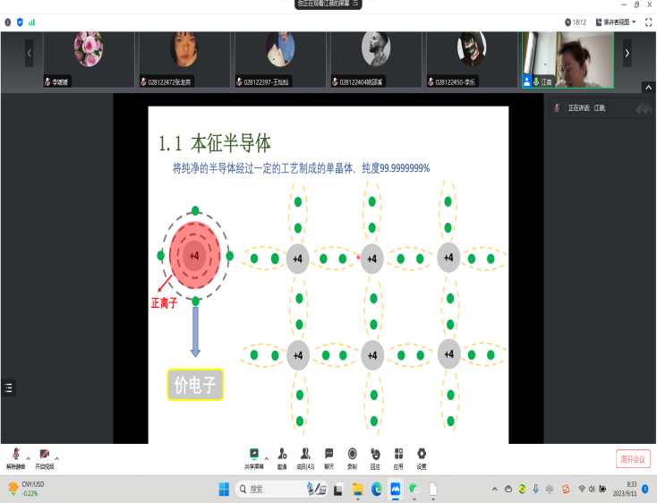The image size is (657, 503).
Task: Open the Invite (邀请) option
Action: click(x=282, y=455)
